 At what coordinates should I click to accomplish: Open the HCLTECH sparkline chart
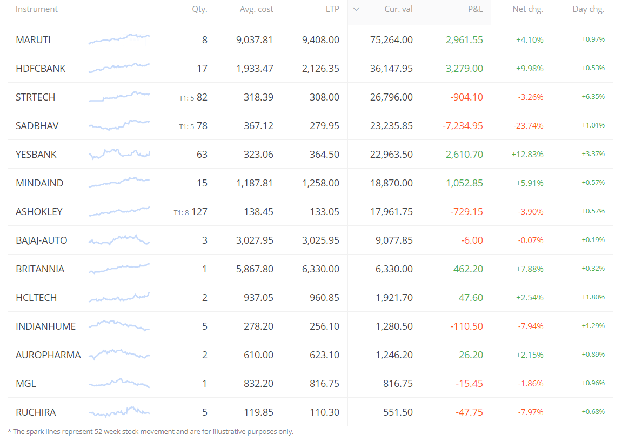[x=119, y=297]
